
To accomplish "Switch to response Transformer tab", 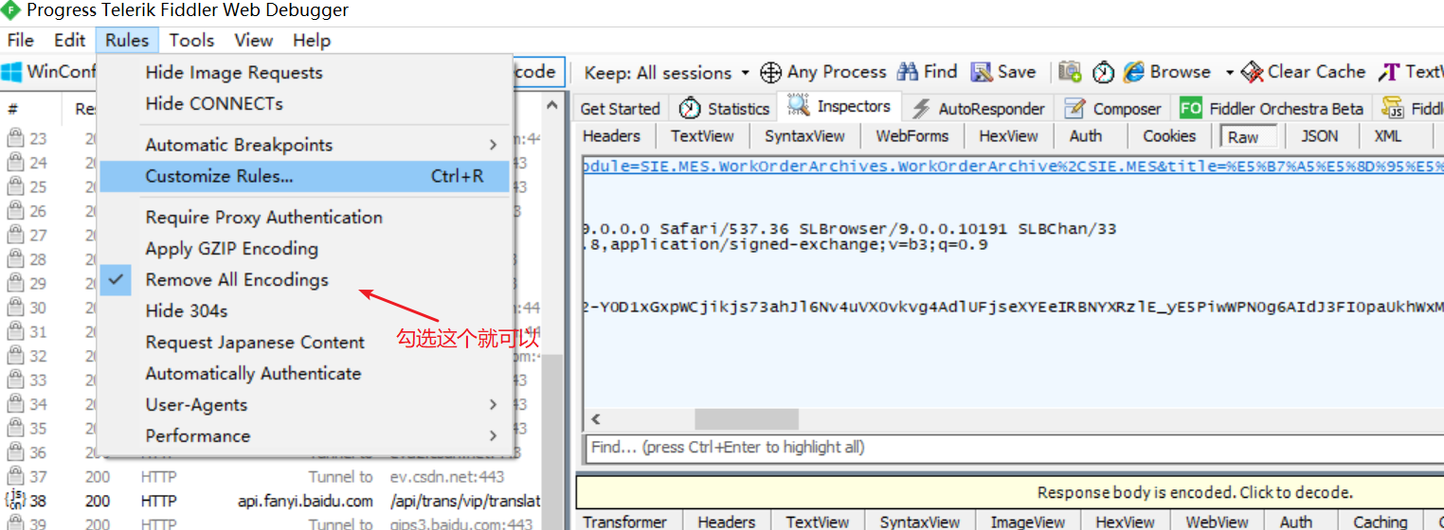I will coord(624,521).
